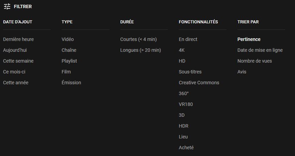Screen dimensions: 295x156
Task: Toggle the Sous-titres feature filter
Action: tap(190, 72)
